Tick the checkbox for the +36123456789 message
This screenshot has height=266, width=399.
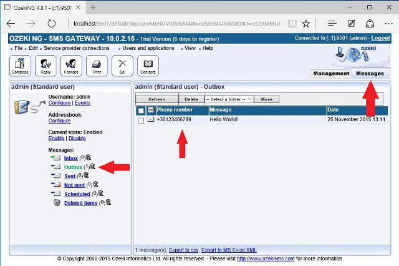[141, 121]
